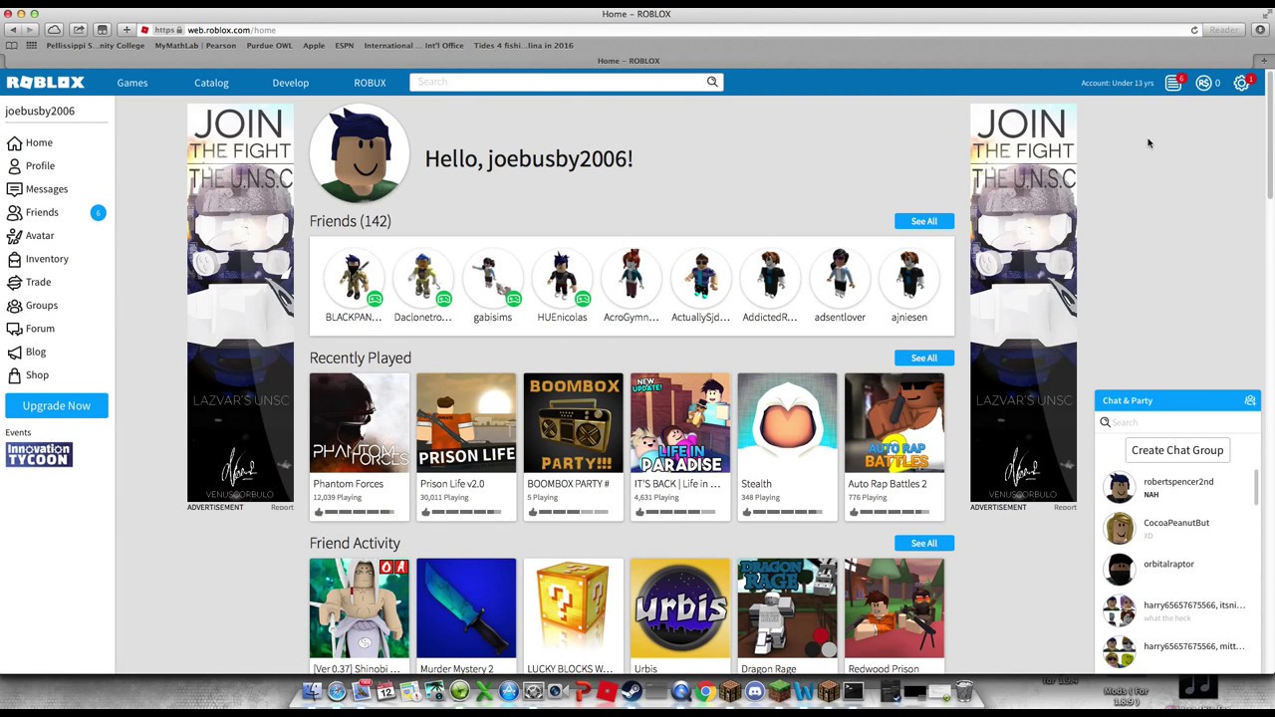This screenshot has width=1275, height=717.
Task: Click the browser address bar URL
Action: (231, 30)
